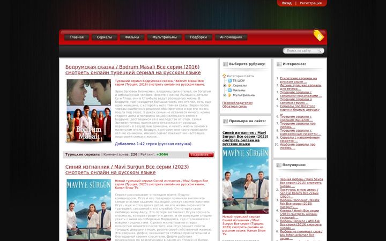Open Турецкие сериалы с напряжённым сюжетом link
This screenshot has width=386, height=241.
[x=300, y=132]
